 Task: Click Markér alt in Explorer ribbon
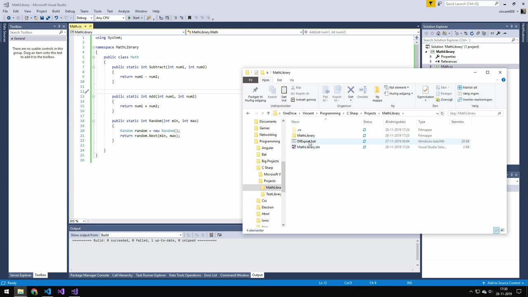click(467, 87)
